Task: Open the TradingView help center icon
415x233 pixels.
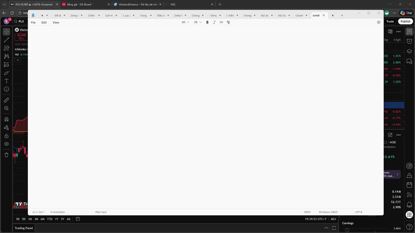Action: [409, 227]
